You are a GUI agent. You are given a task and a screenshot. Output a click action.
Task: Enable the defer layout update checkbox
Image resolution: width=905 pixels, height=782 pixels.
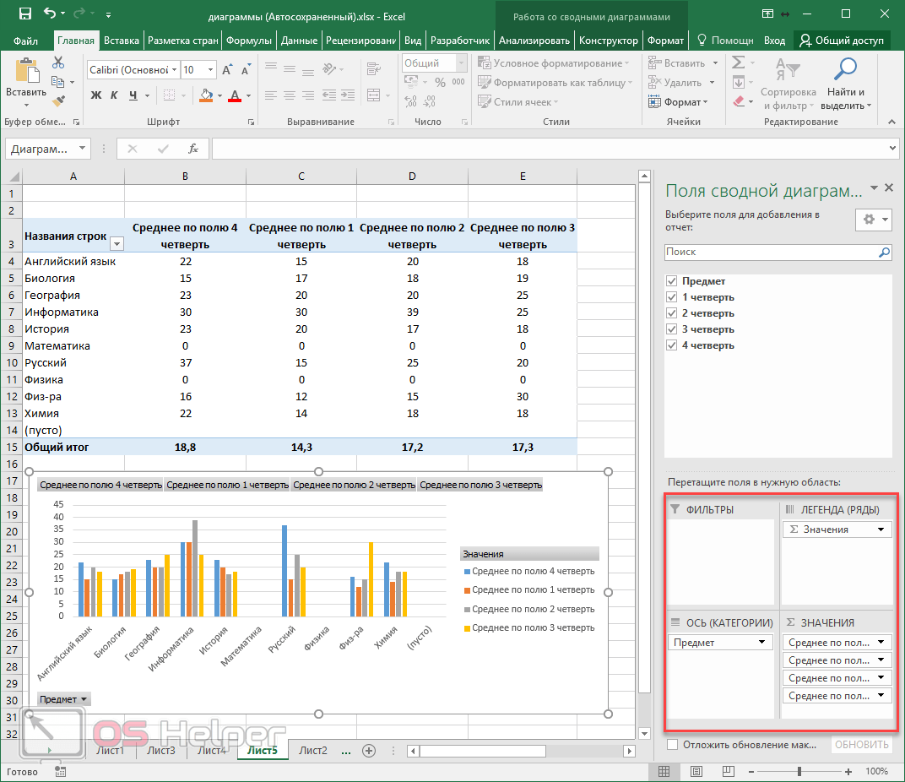click(x=672, y=745)
